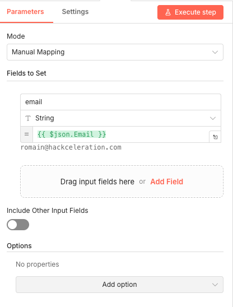Open the Manual Mapping mode dropdown
The image size is (233, 307).
115,52
